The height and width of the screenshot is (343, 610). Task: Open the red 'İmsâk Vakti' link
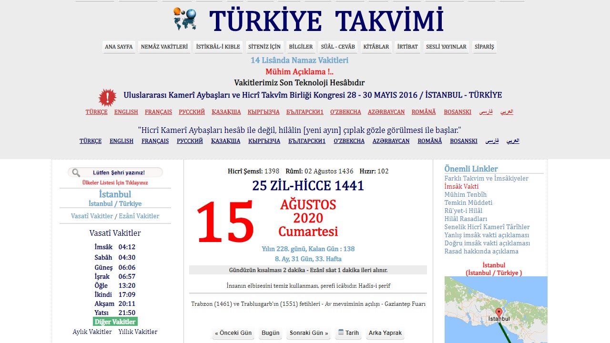tap(462, 187)
